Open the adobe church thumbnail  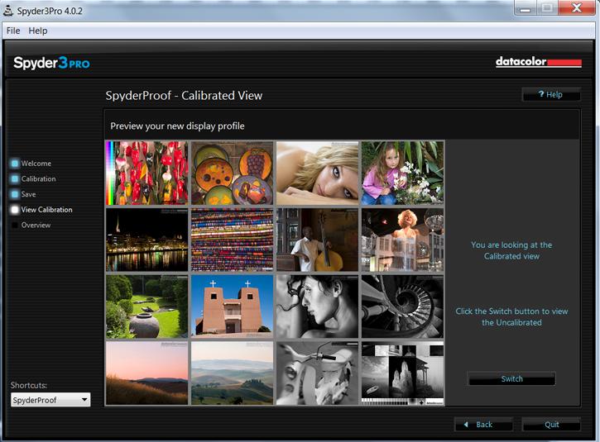(233, 307)
